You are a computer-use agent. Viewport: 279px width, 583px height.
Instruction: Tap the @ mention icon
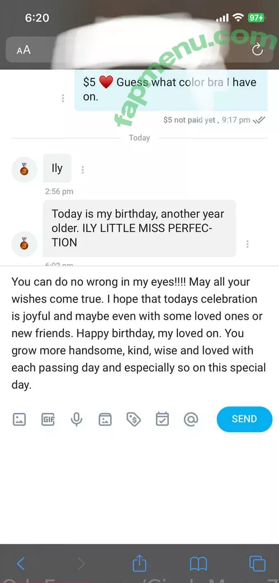pos(191,419)
